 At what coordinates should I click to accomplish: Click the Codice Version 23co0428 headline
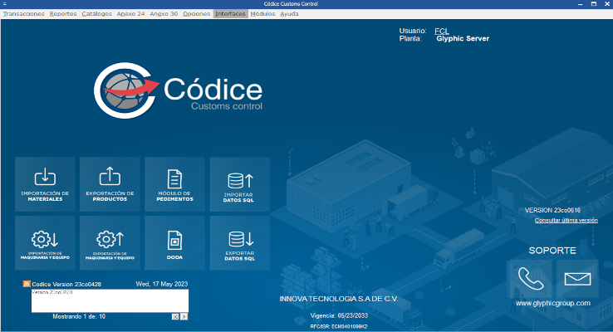tap(66, 285)
